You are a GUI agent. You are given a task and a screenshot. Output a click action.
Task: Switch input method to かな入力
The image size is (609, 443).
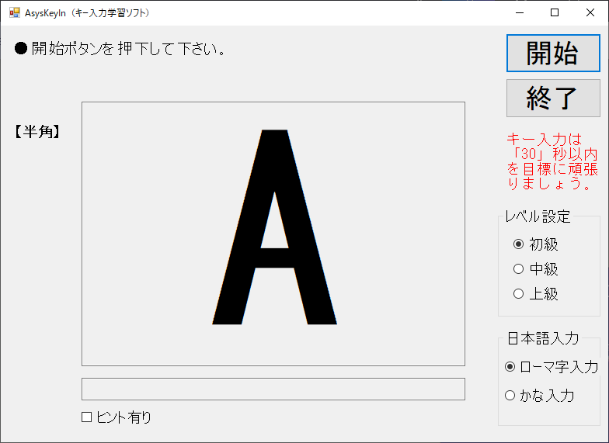[x=510, y=396]
